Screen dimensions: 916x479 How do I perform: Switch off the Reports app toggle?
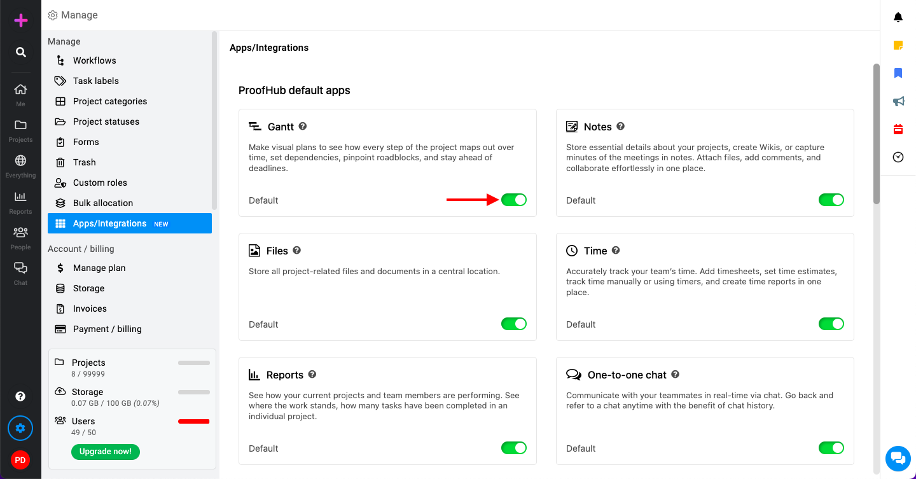(x=514, y=448)
